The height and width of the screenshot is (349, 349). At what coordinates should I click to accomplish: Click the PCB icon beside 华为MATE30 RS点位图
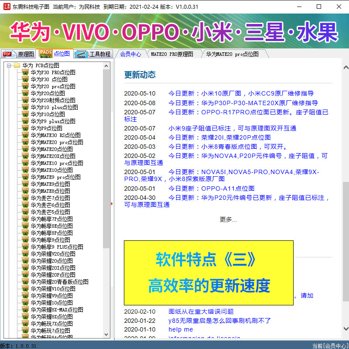[25, 135]
